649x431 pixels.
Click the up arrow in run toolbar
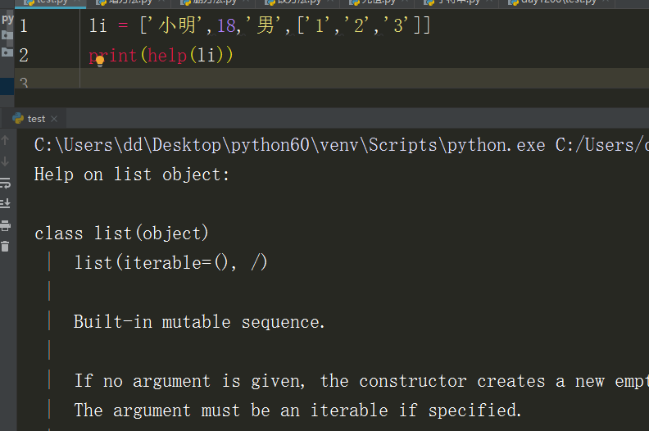(5, 140)
